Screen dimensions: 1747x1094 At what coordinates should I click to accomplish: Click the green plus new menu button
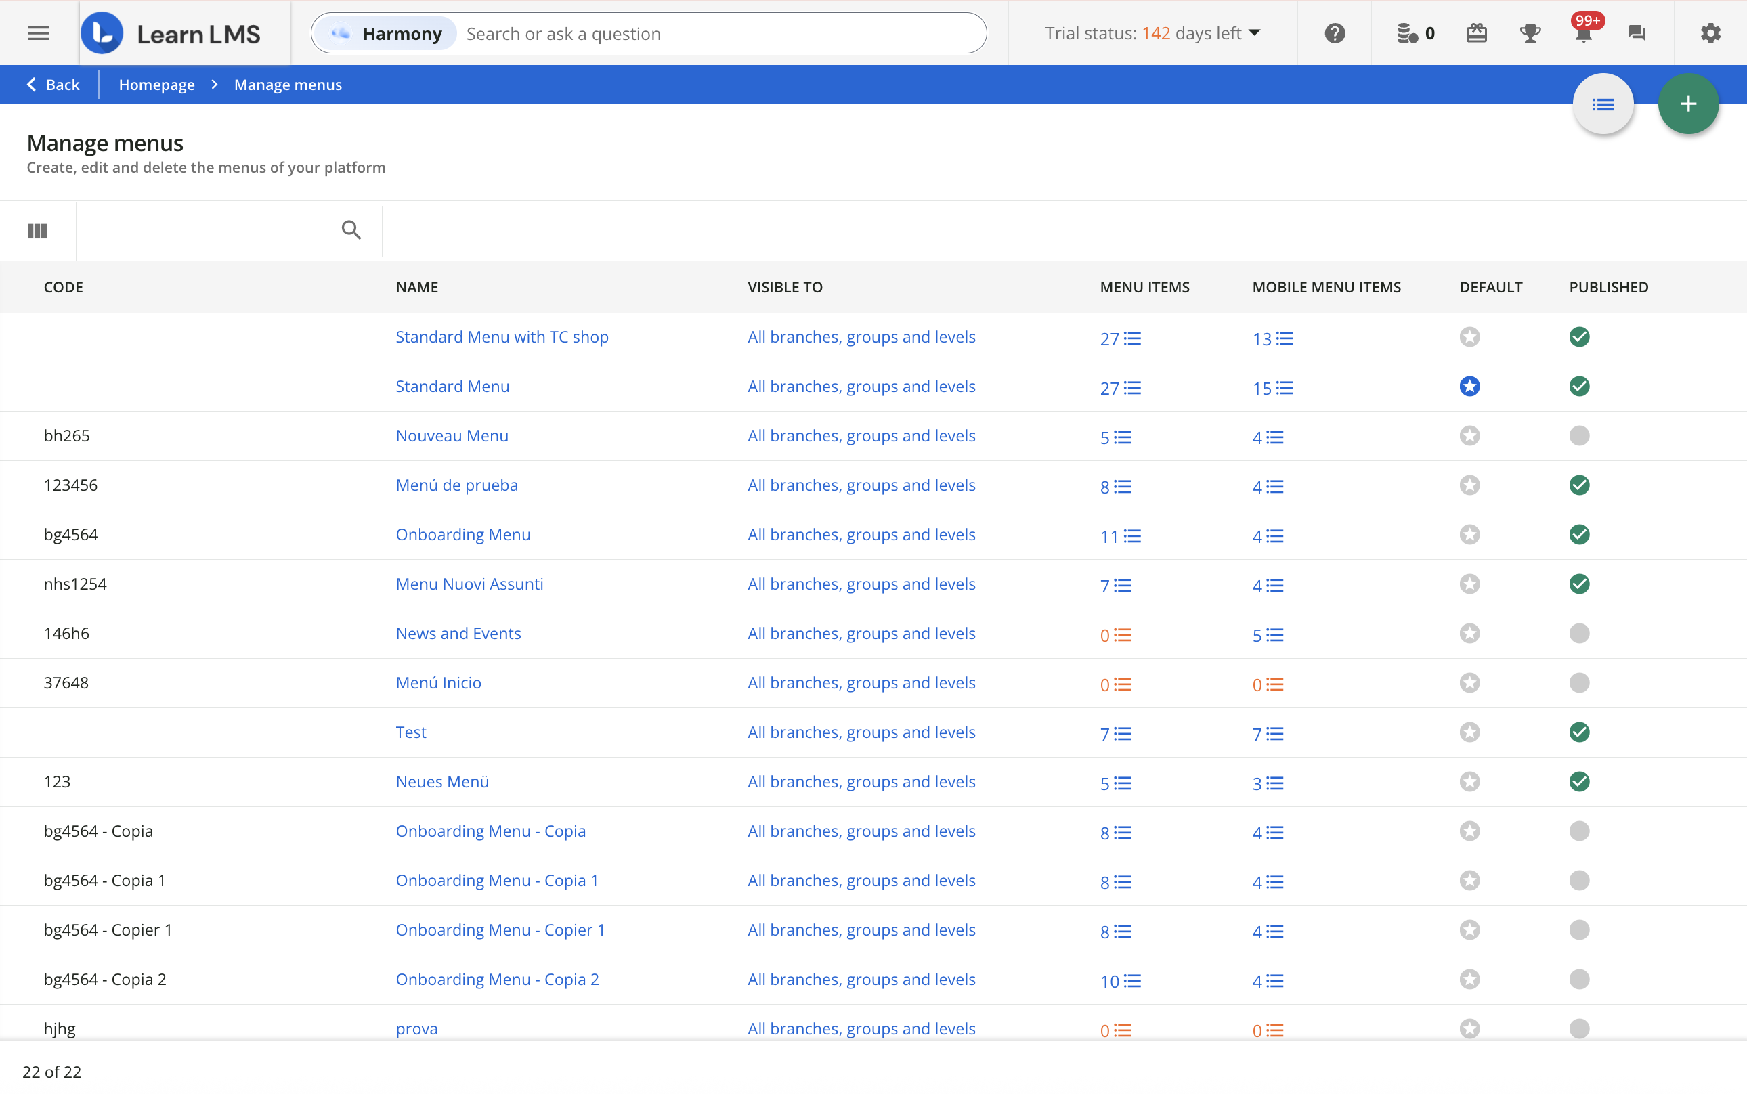tap(1687, 104)
